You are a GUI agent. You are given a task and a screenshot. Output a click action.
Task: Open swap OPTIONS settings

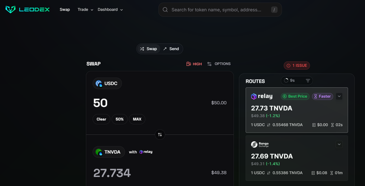tap(219, 64)
